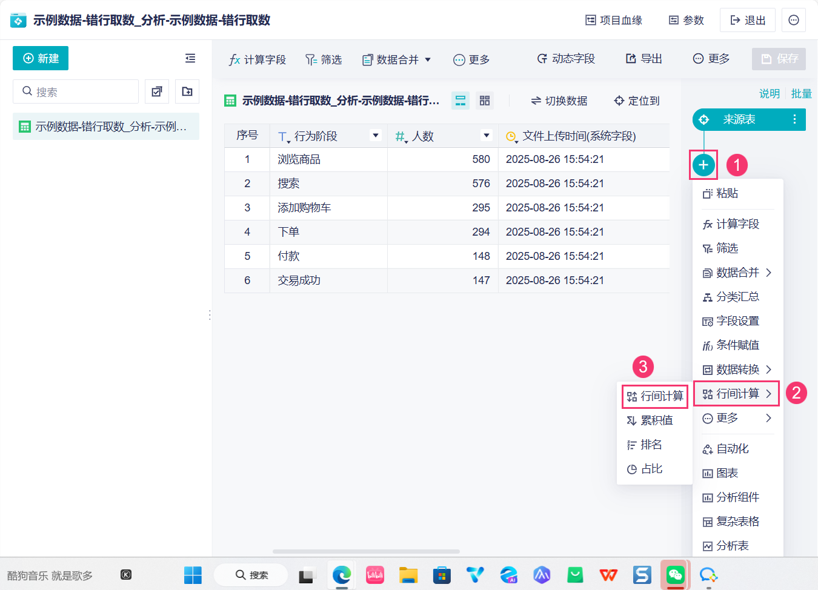Expand 数据合并 submenu in step menu
The width and height of the screenshot is (818, 590).
(738, 273)
